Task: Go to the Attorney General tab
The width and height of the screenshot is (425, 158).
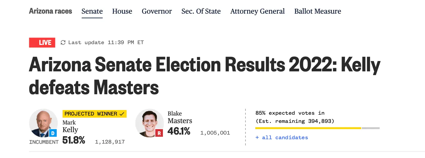Action: pyautogui.click(x=257, y=11)
